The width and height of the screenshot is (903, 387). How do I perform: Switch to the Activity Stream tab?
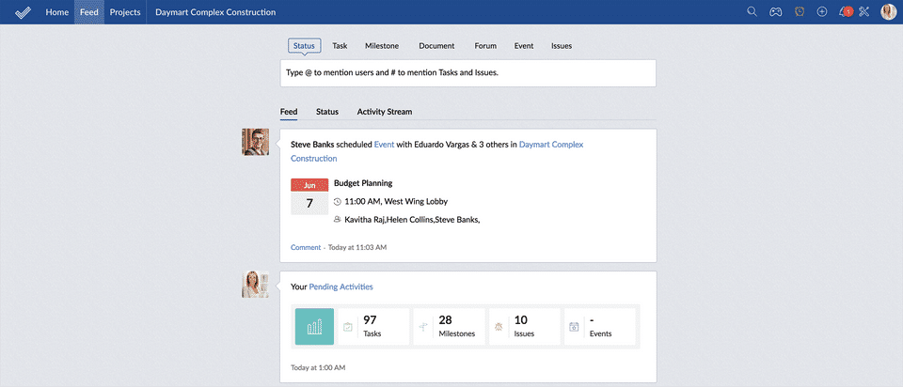[x=384, y=112]
